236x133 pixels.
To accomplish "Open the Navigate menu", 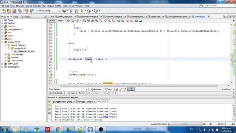I will (x=20, y=6).
